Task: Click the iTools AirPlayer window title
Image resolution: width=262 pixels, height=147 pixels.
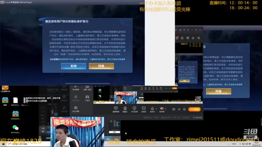Action: (17, 2)
